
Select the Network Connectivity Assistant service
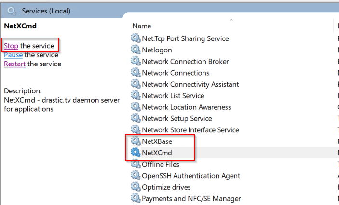(190, 84)
